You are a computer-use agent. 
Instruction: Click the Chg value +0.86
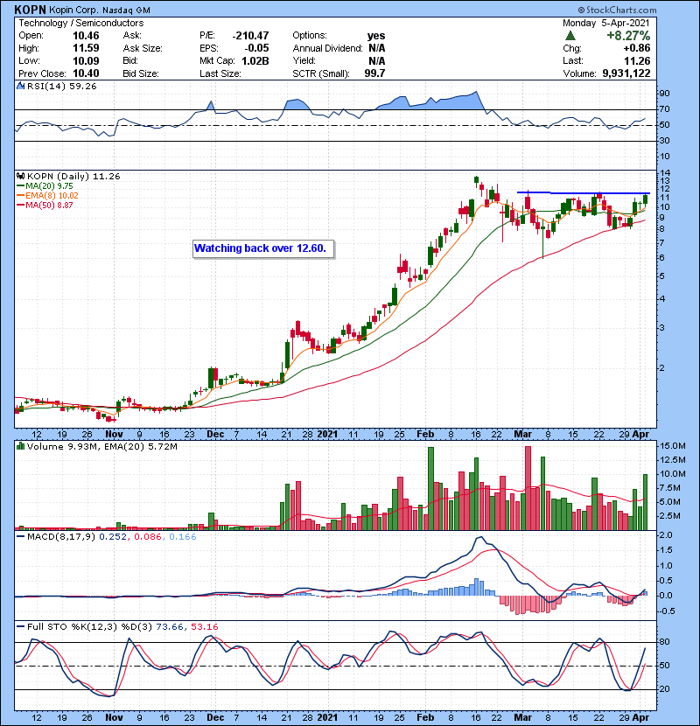[x=636, y=48]
